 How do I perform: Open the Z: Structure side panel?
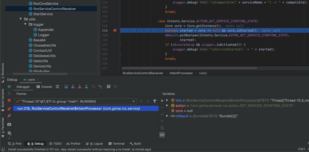click(x=3, y=73)
